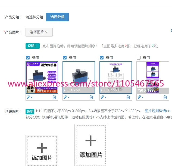Click the 说明! badge above product images
The width and height of the screenshot is (172, 166).
click(x=33, y=46)
